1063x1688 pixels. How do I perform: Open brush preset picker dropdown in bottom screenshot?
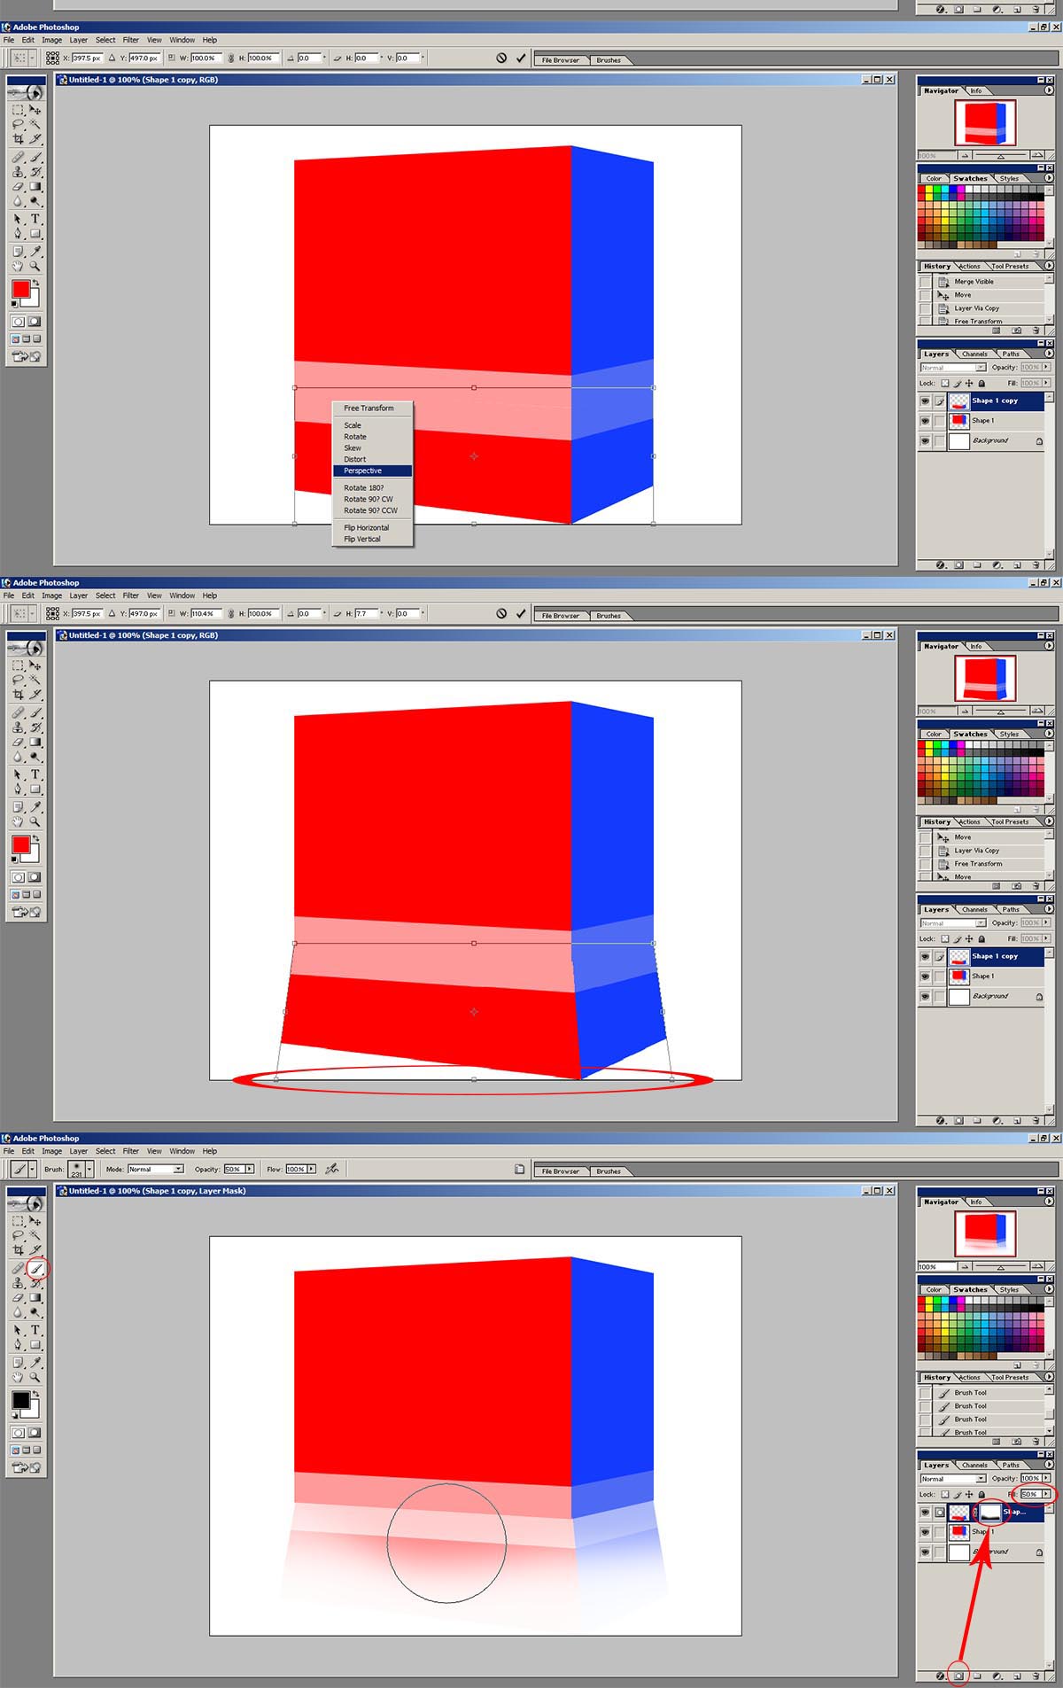89,1169
